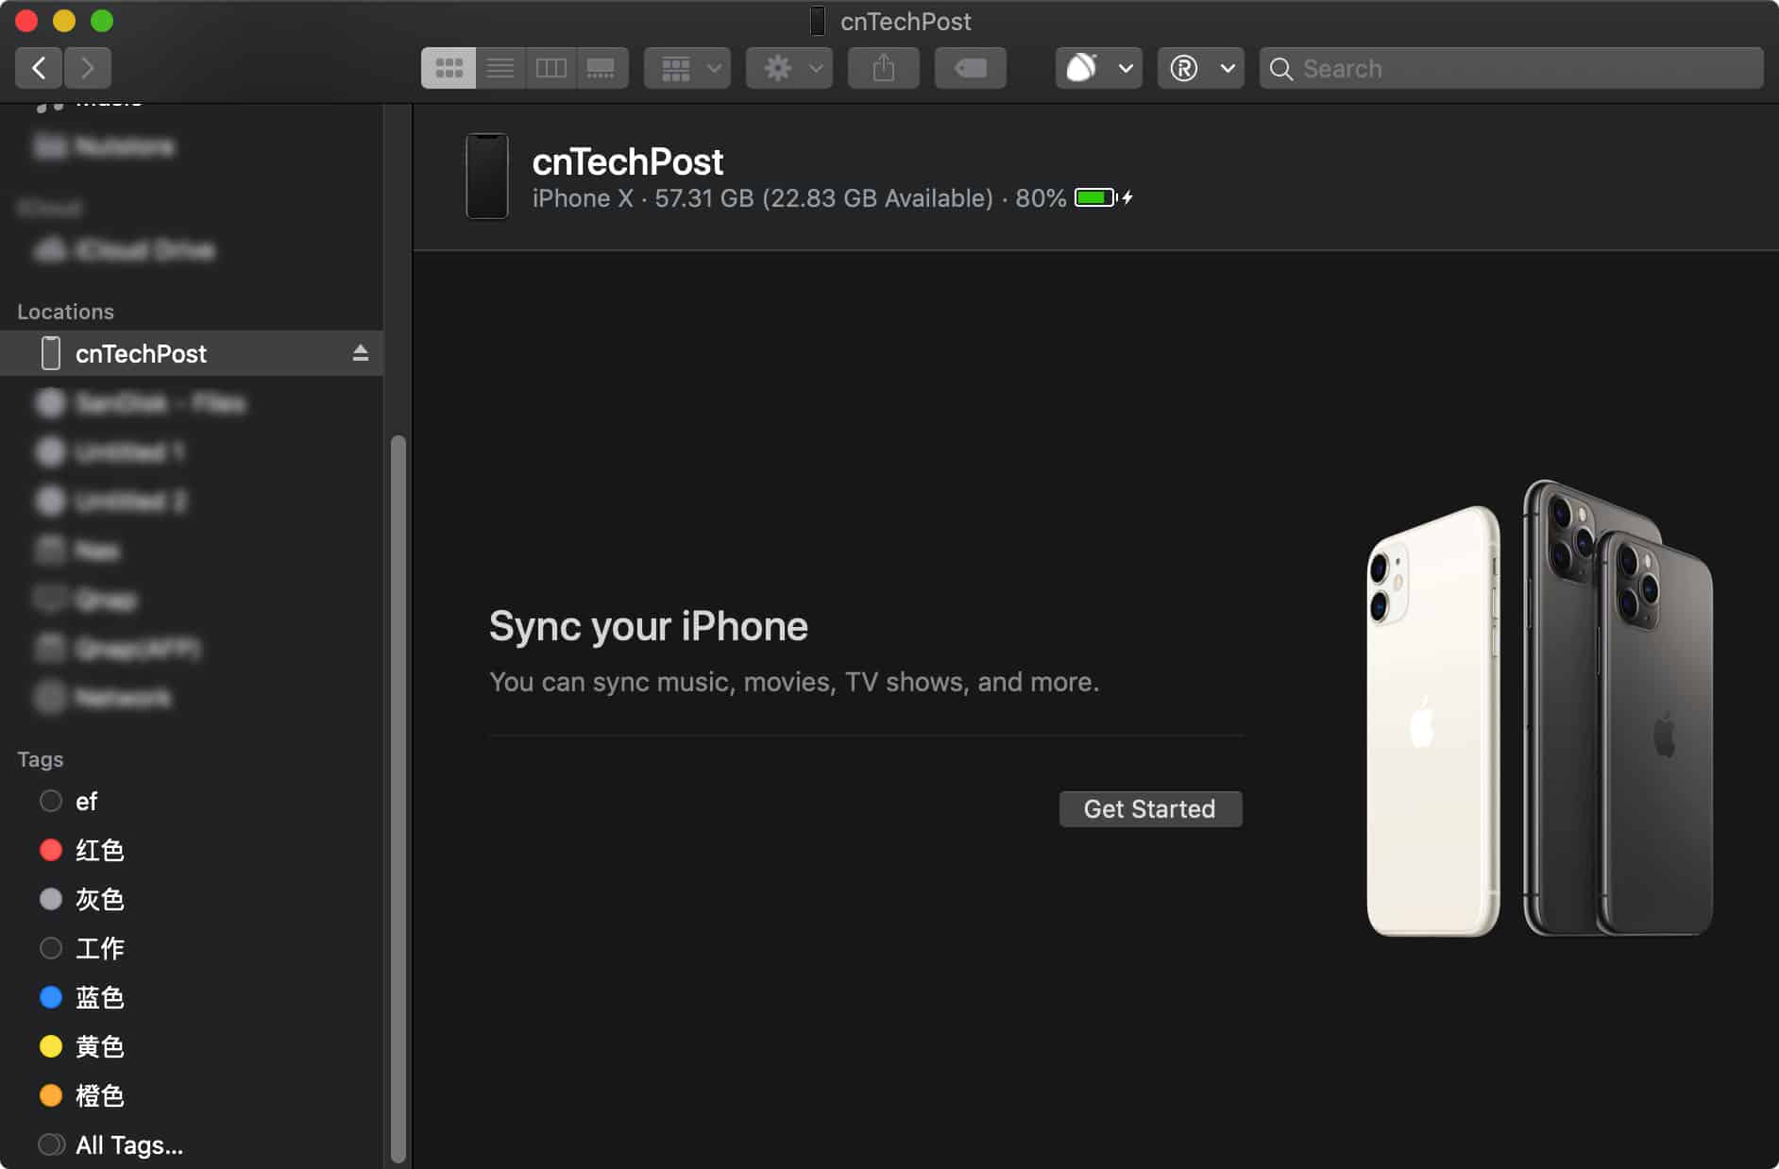Click the search magnifier icon
Image resolution: width=1779 pixels, height=1169 pixels.
click(x=1281, y=68)
